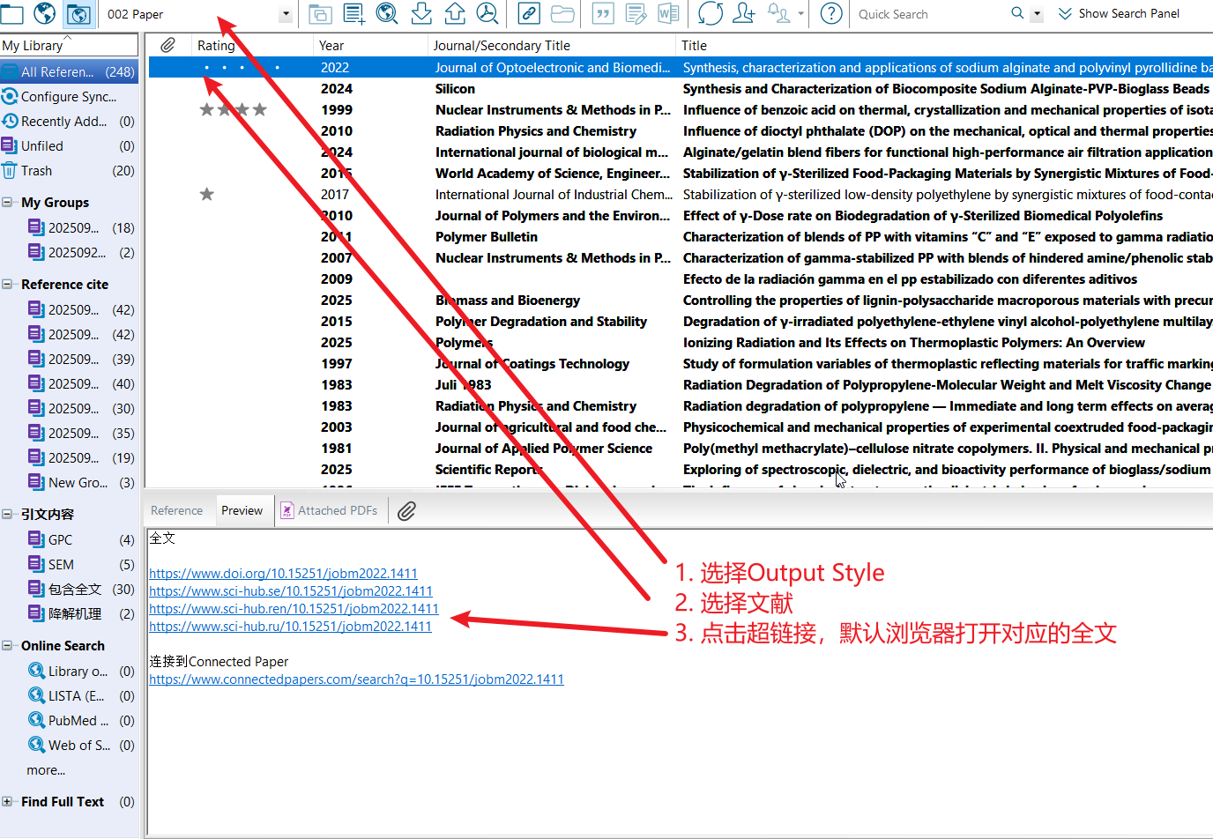Switch to Online Search mode globe
1213x839 pixels.
pos(45,13)
